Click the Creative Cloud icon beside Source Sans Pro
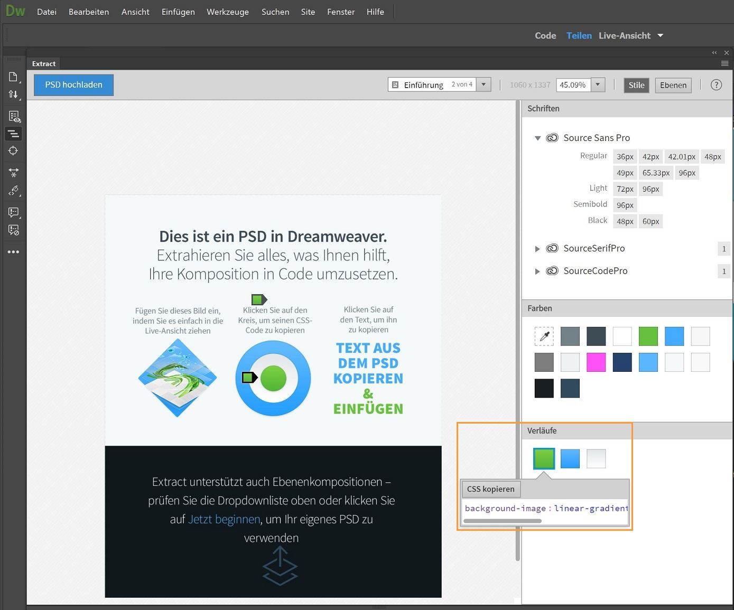This screenshot has height=610, width=734. point(552,138)
